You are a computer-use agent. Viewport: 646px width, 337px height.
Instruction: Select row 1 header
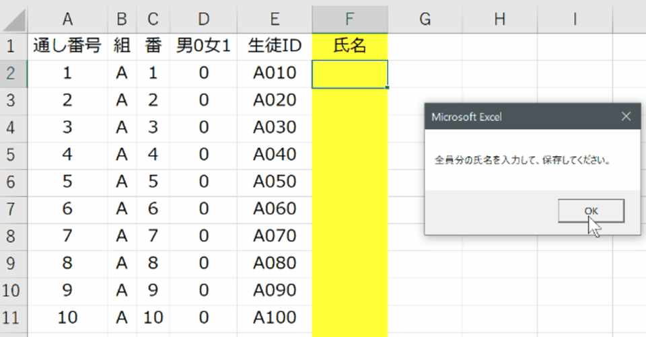click(x=13, y=46)
